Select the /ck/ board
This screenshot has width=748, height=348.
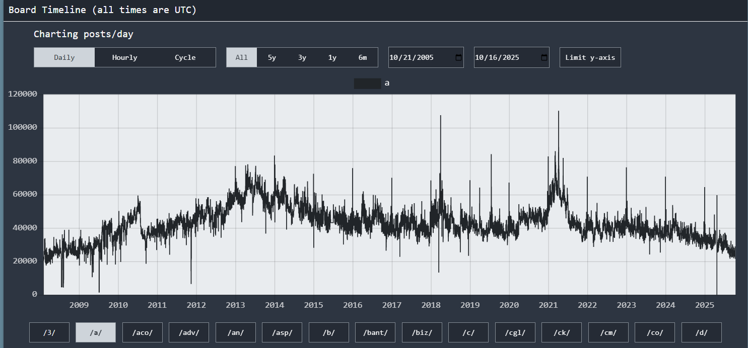[x=562, y=332]
